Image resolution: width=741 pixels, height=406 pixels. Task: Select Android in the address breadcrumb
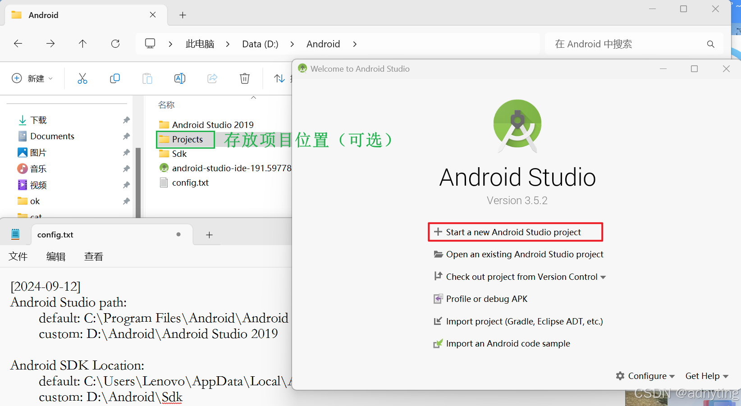click(x=323, y=44)
